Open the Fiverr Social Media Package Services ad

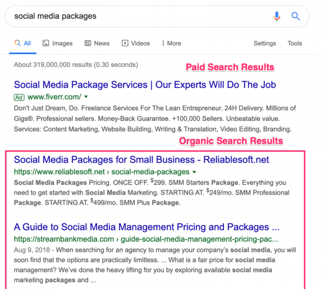click(x=144, y=85)
